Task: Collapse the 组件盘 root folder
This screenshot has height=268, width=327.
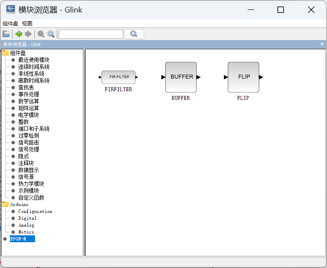Action: coord(5,53)
